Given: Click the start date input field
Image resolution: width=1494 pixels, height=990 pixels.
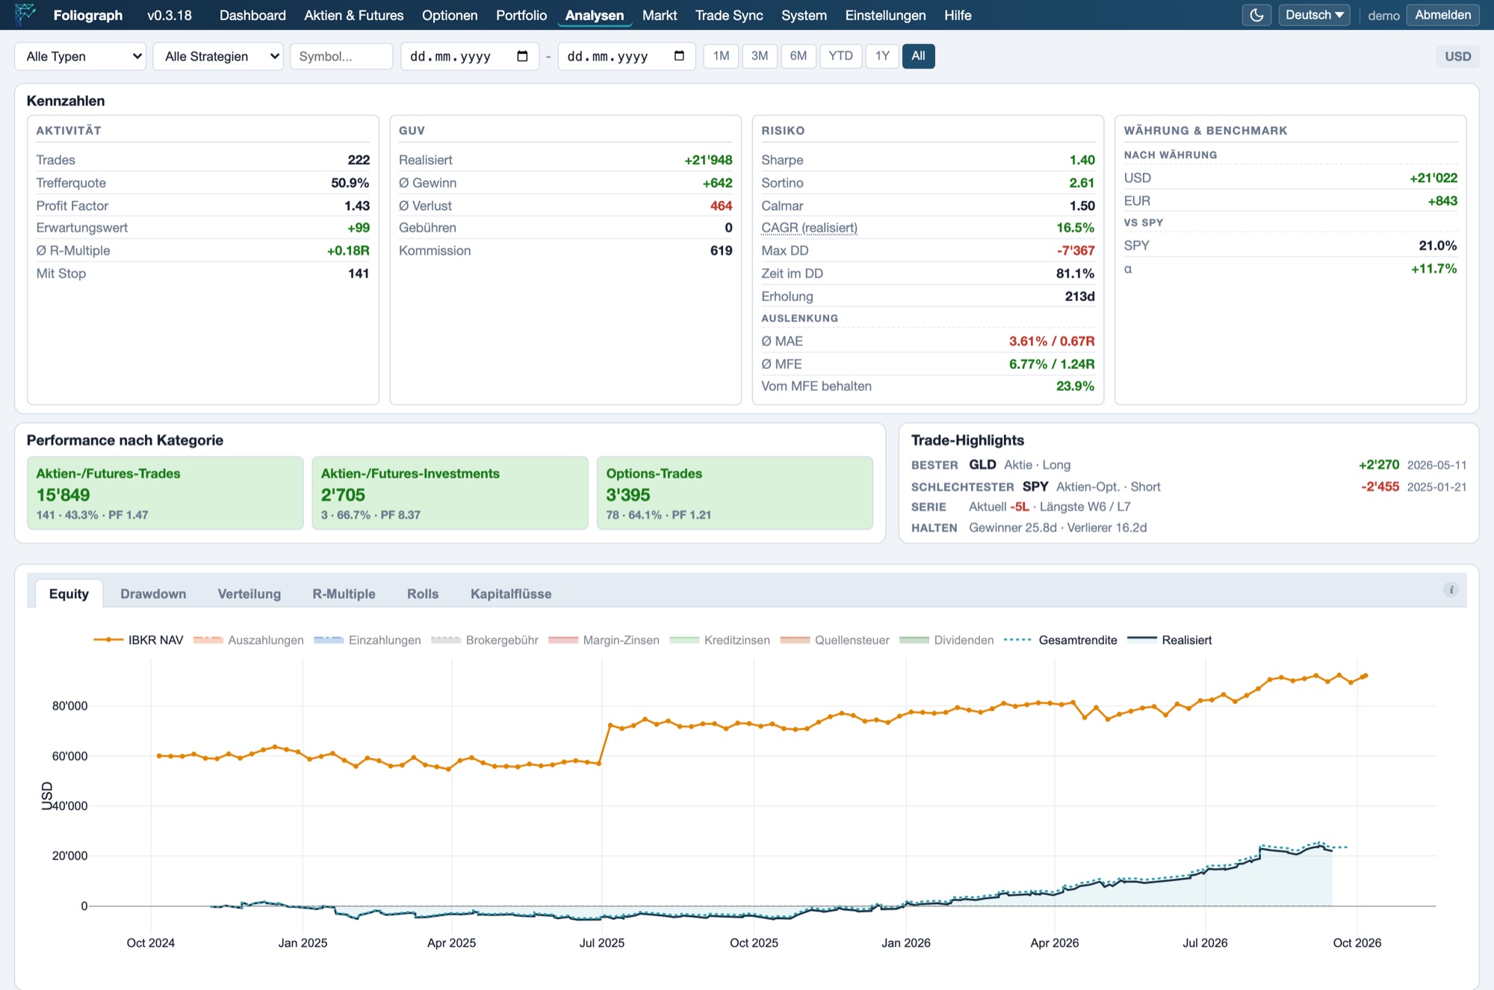Looking at the screenshot, I should pyautogui.click(x=470, y=56).
